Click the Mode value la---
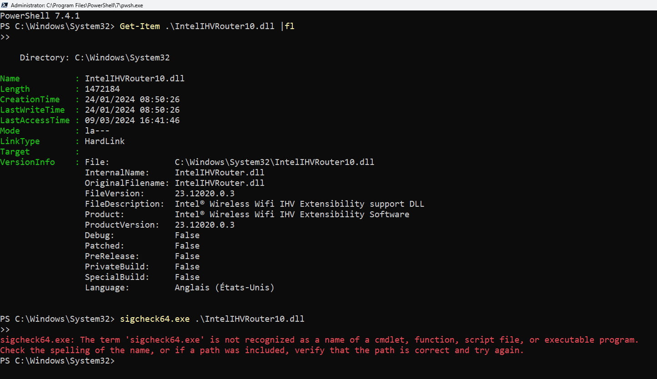This screenshot has height=379, width=657. point(97,131)
